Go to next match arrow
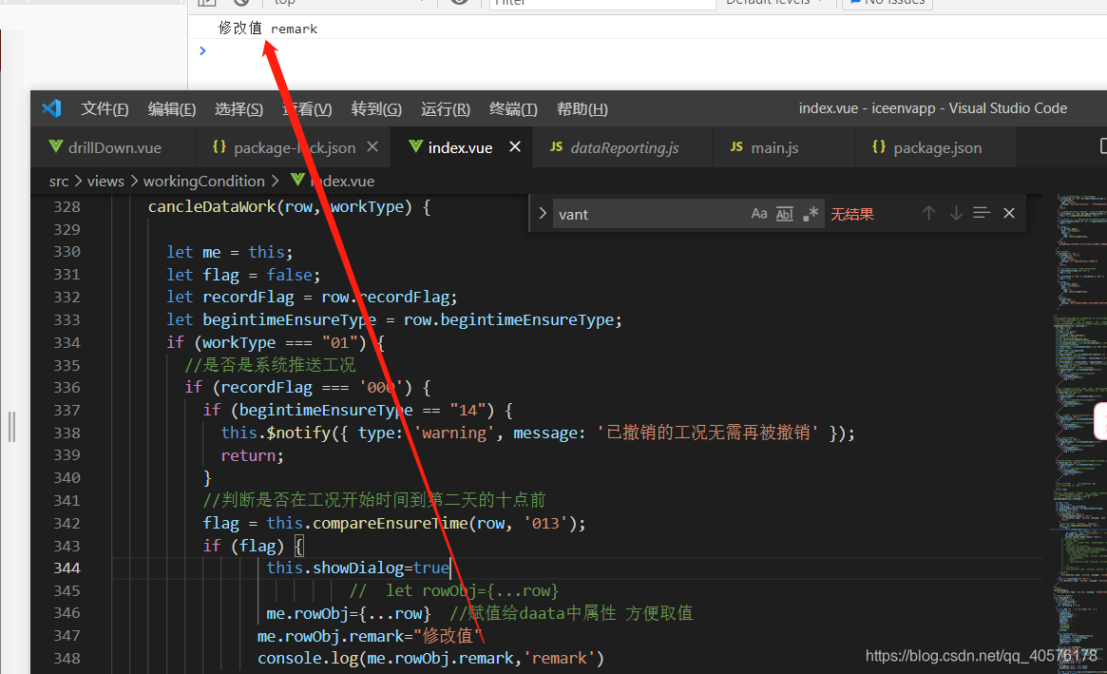 [x=956, y=213]
